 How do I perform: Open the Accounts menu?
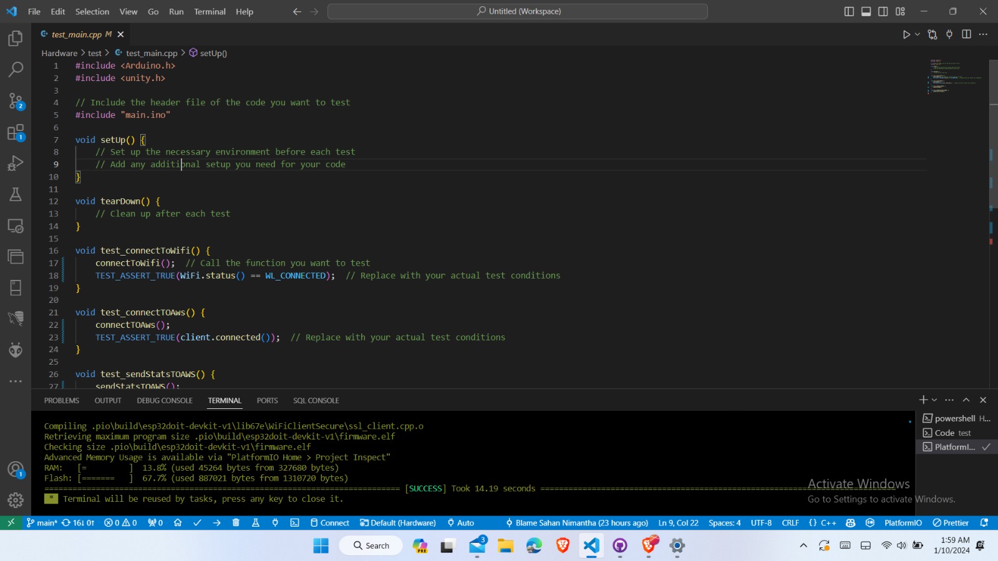tap(16, 469)
